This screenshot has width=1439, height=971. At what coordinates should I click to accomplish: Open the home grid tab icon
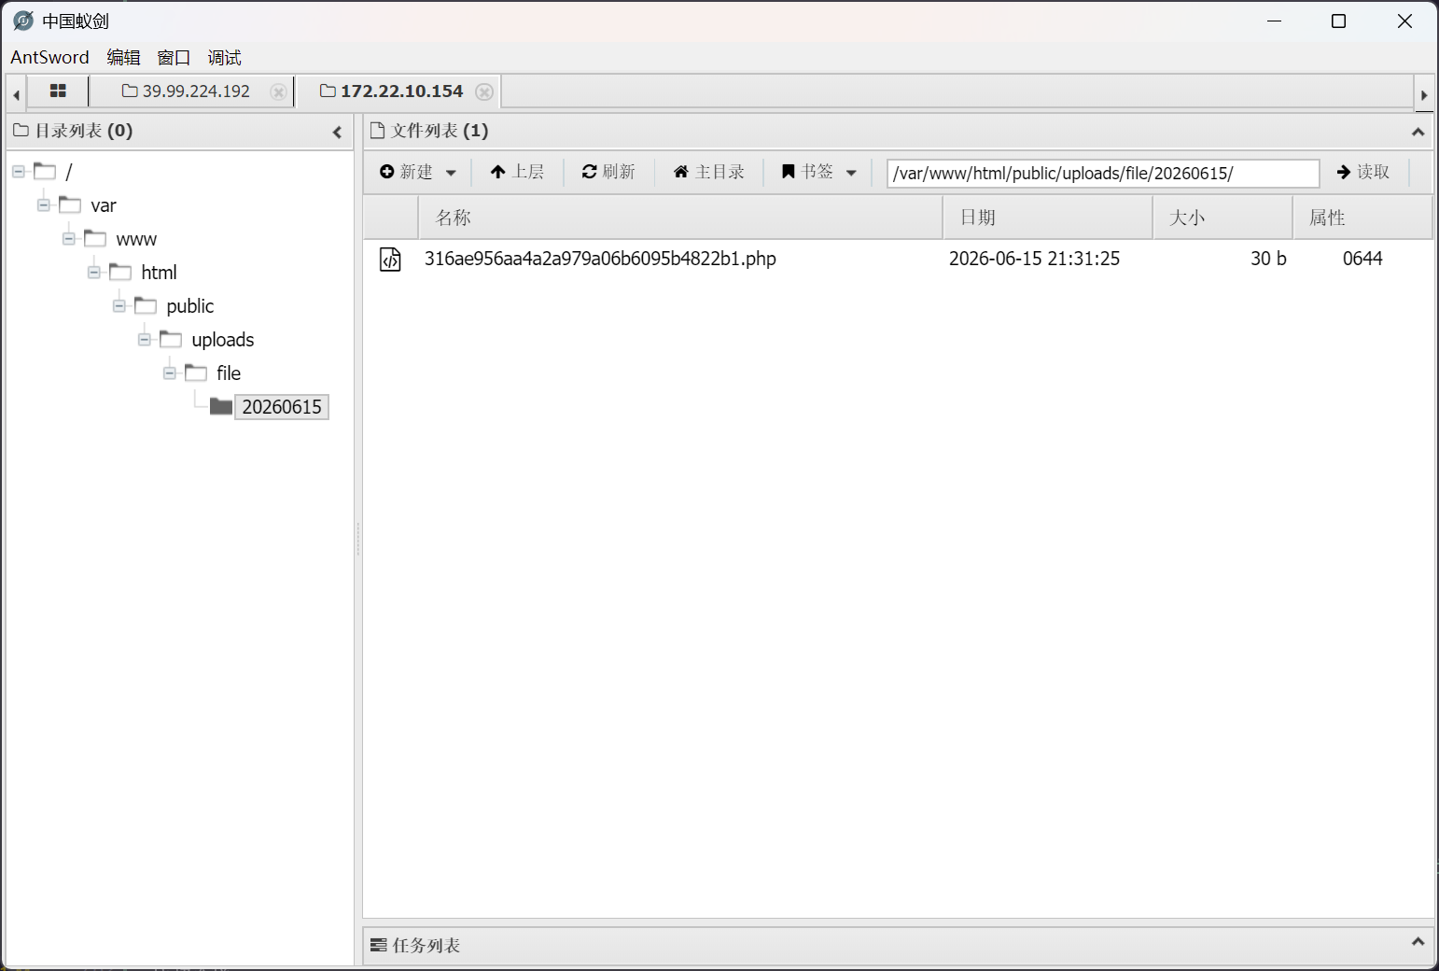click(x=58, y=91)
